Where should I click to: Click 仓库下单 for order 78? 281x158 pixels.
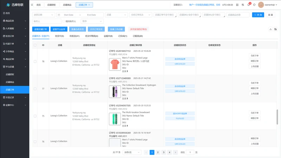pyautogui.click(x=254, y=56)
